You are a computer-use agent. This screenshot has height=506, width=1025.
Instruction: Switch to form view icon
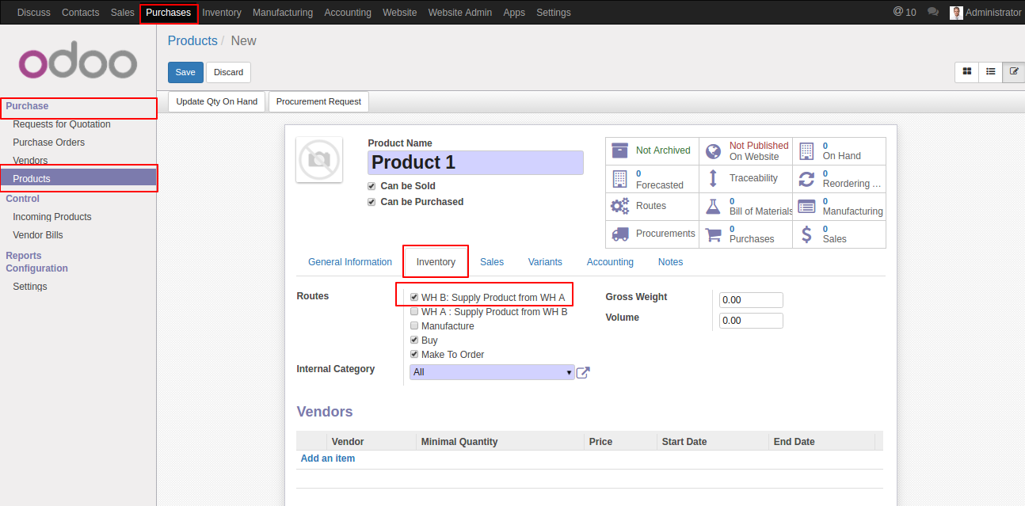click(1013, 71)
